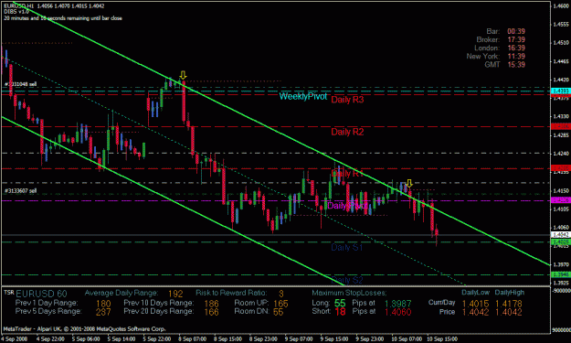The image size is (571, 343).
Task: Click the Pips at 1.4060 value
Action: (x=398, y=313)
